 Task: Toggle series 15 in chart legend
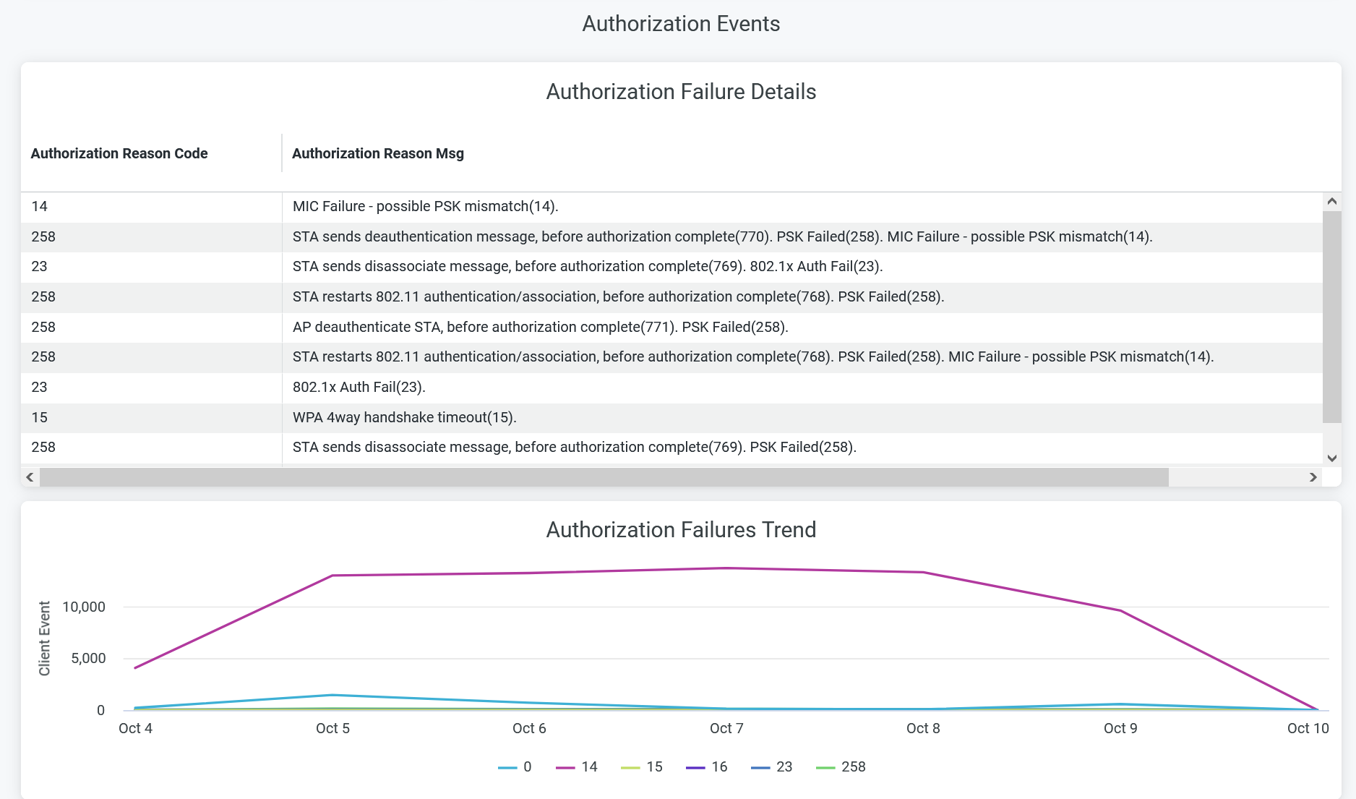tap(642, 767)
